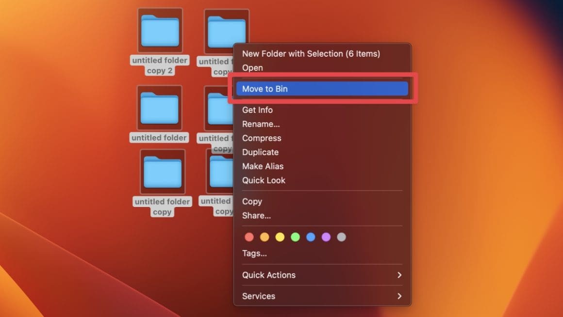Apply the green tag color swatch
Viewport: 563px width, 317px height.
296,237
